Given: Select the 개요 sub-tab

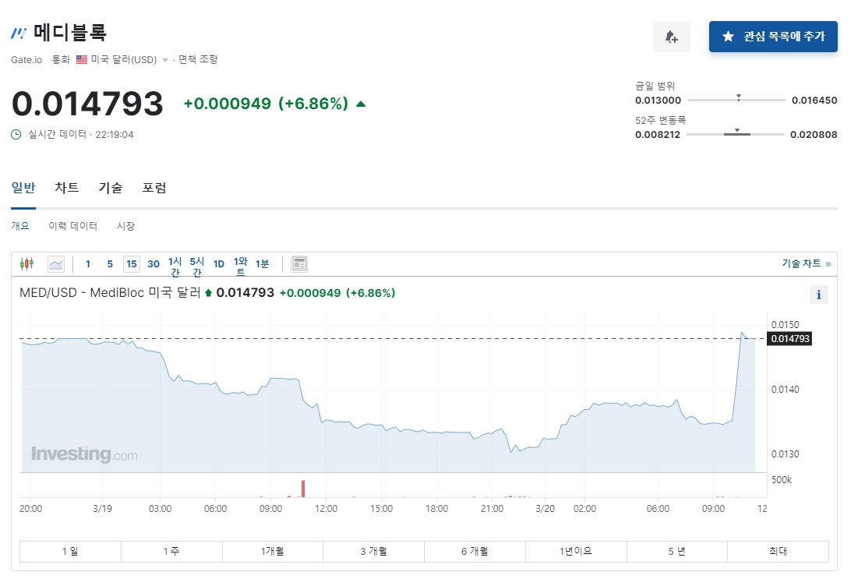Looking at the screenshot, I should 20,225.
